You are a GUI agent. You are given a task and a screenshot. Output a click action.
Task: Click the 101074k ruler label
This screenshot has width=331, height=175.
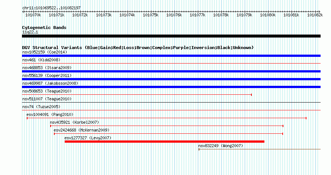click(x=127, y=15)
